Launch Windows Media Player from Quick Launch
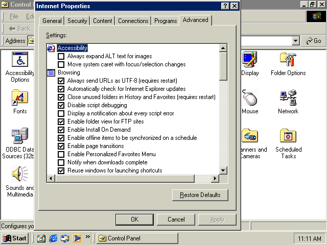327x245 pixels. [77, 238]
